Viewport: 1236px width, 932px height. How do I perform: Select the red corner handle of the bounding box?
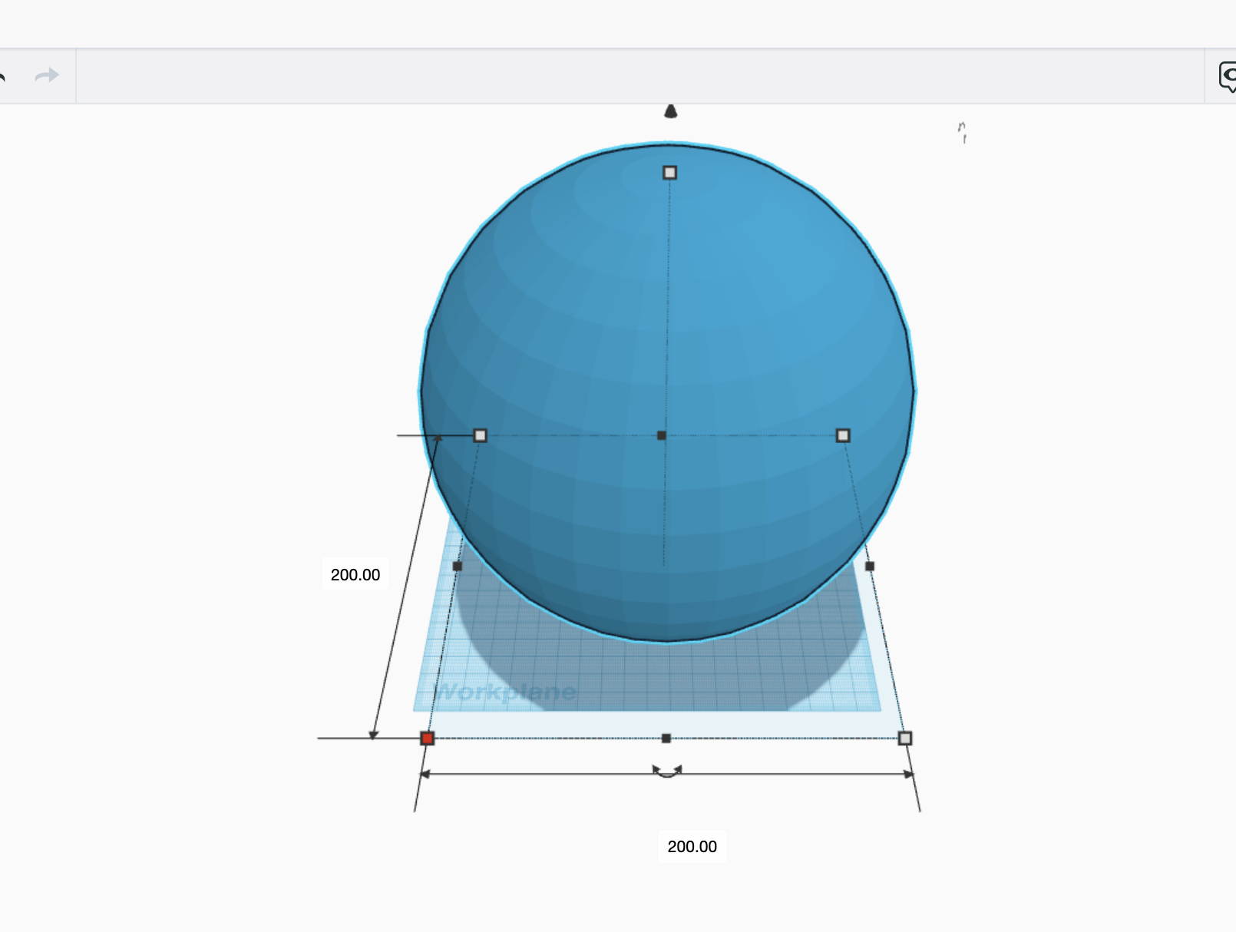point(428,739)
